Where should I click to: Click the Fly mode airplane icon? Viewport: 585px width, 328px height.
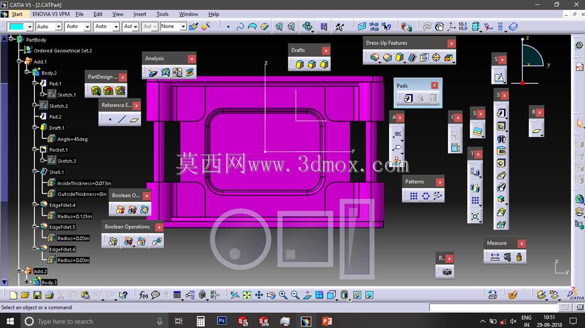tap(235, 295)
